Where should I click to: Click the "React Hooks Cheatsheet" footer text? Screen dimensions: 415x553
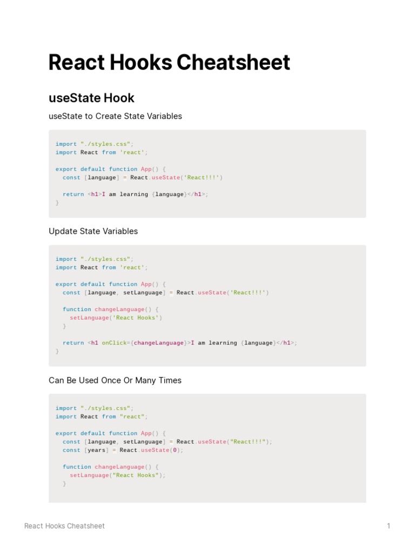click(x=64, y=526)
